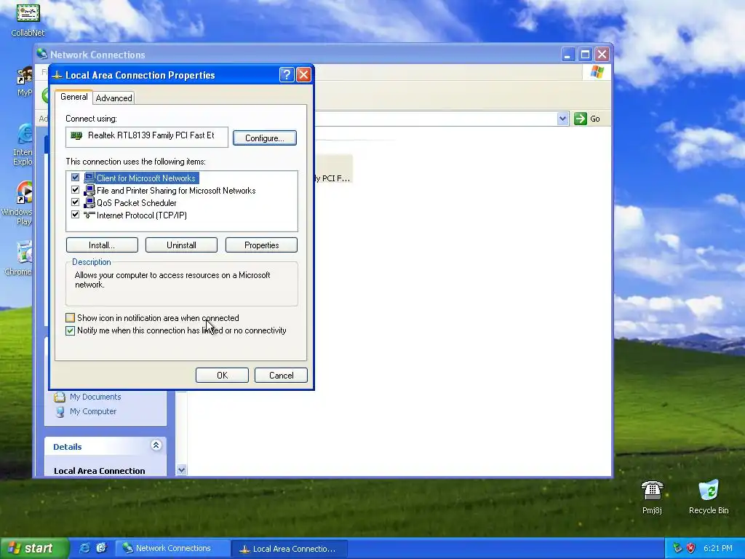This screenshot has height=559, width=745.
Task: Click the Configure... button
Action: tap(265, 138)
